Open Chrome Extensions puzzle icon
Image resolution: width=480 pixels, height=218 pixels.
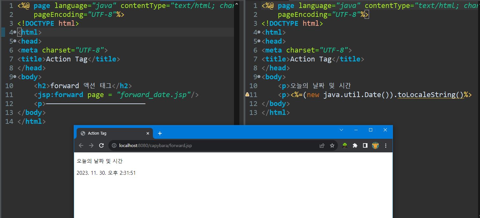[355, 145]
